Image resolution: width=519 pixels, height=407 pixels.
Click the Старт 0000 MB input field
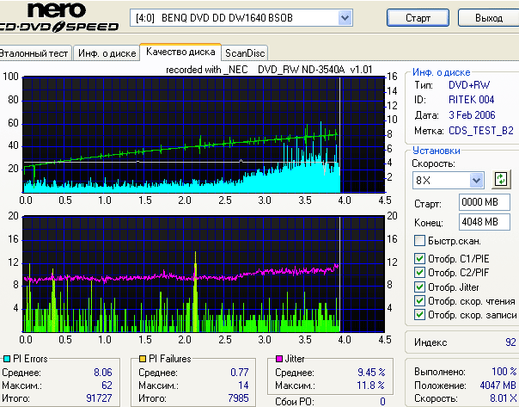pyautogui.click(x=485, y=202)
